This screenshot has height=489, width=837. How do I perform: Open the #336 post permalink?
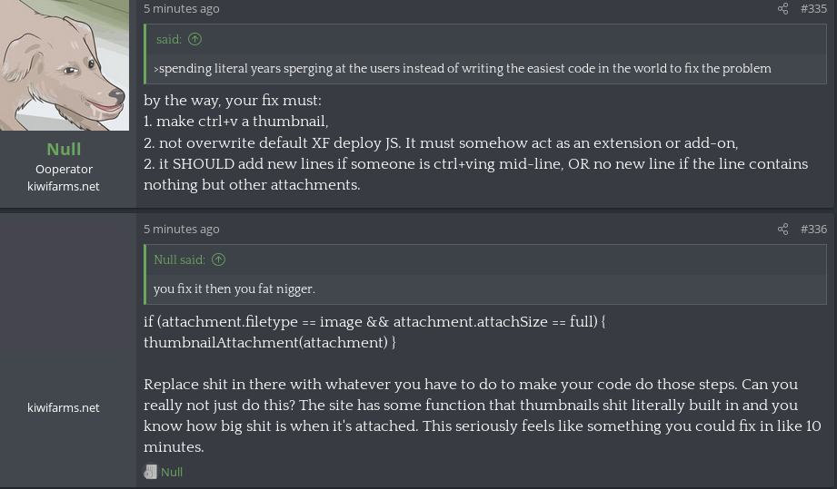click(813, 229)
